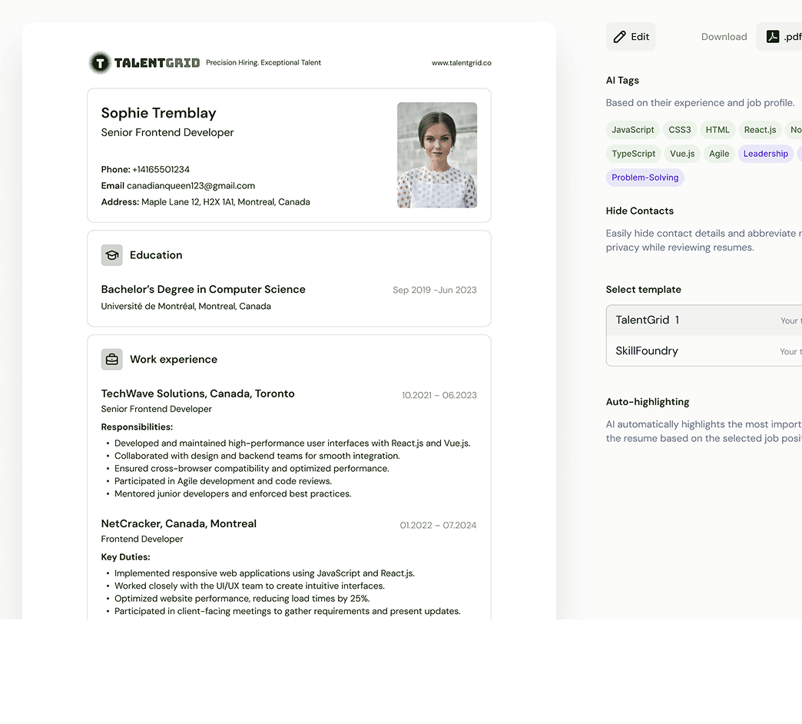
Task: Click the Agile tag chip
Action: click(x=718, y=154)
